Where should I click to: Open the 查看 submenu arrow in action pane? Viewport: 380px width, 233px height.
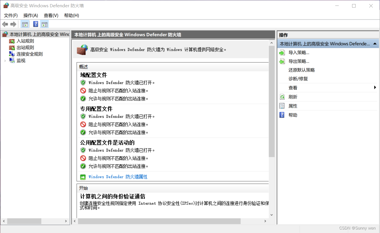(375, 87)
